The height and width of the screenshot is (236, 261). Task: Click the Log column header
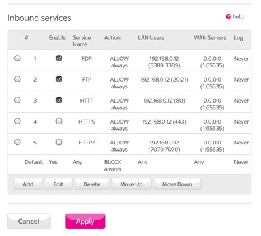(x=238, y=38)
